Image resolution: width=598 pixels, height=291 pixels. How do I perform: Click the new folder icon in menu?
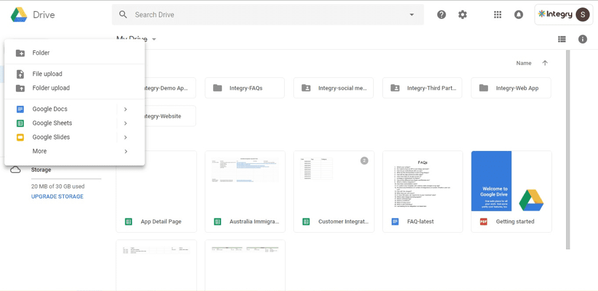pyautogui.click(x=20, y=53)
